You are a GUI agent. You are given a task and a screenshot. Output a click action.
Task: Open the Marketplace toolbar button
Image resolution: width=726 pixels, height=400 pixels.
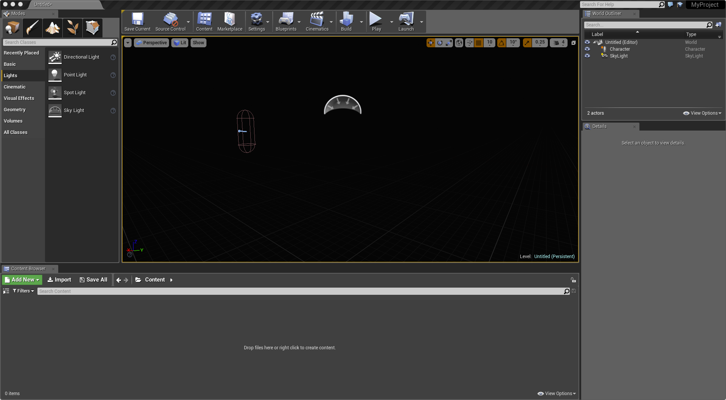(x=230, y=22)
